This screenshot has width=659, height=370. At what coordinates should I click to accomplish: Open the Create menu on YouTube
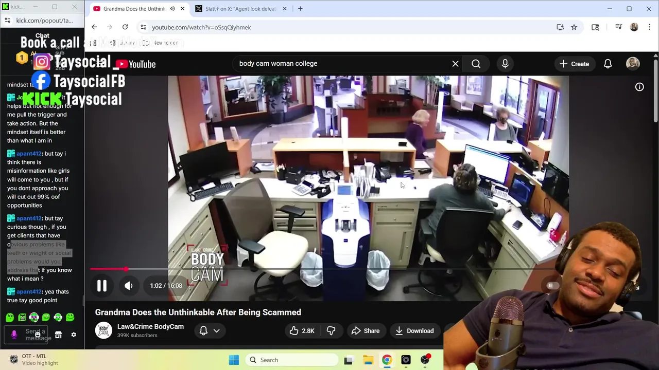click(x=574, y=64)
